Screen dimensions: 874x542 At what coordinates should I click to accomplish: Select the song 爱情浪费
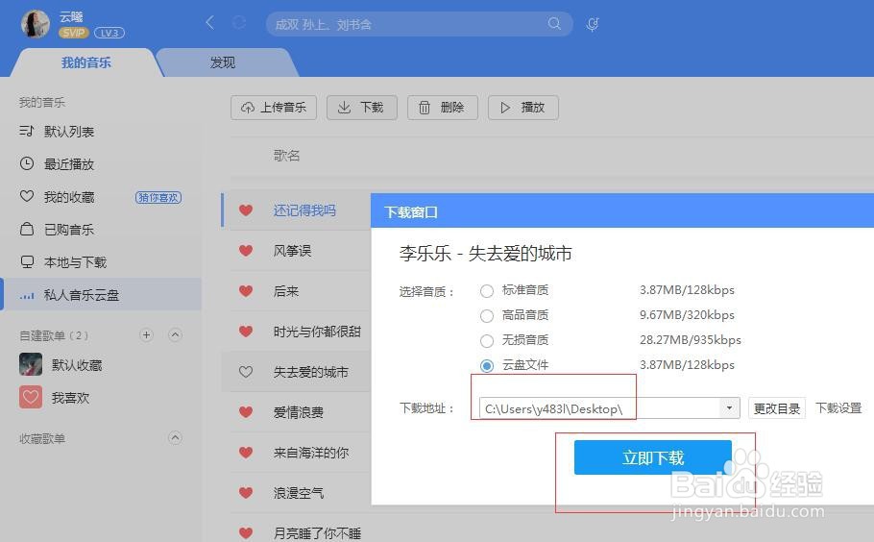(x=298, y=412)
